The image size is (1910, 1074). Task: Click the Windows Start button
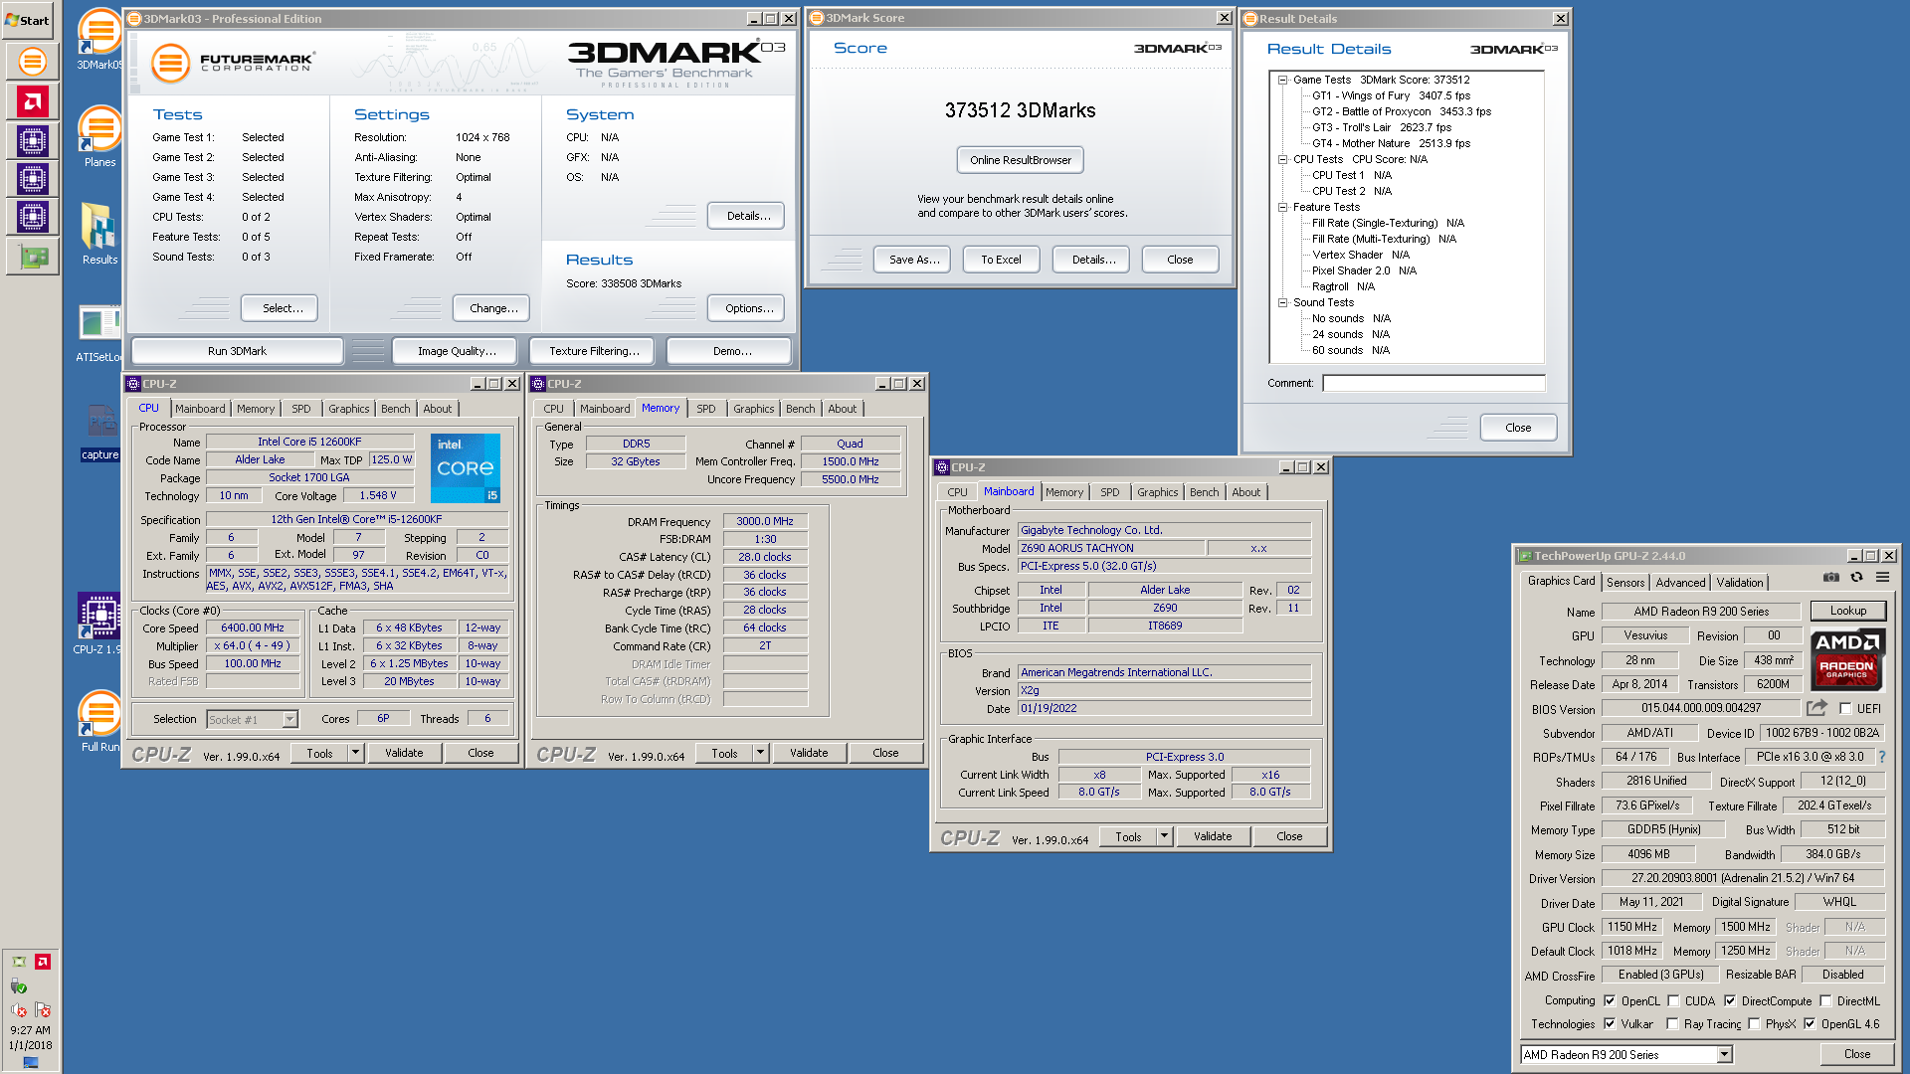(28, 20)
